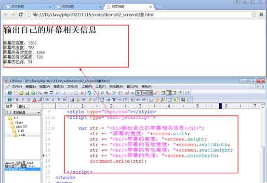Click the font color A icon
The height and width of the screenshot is (183, 267).
34,99
